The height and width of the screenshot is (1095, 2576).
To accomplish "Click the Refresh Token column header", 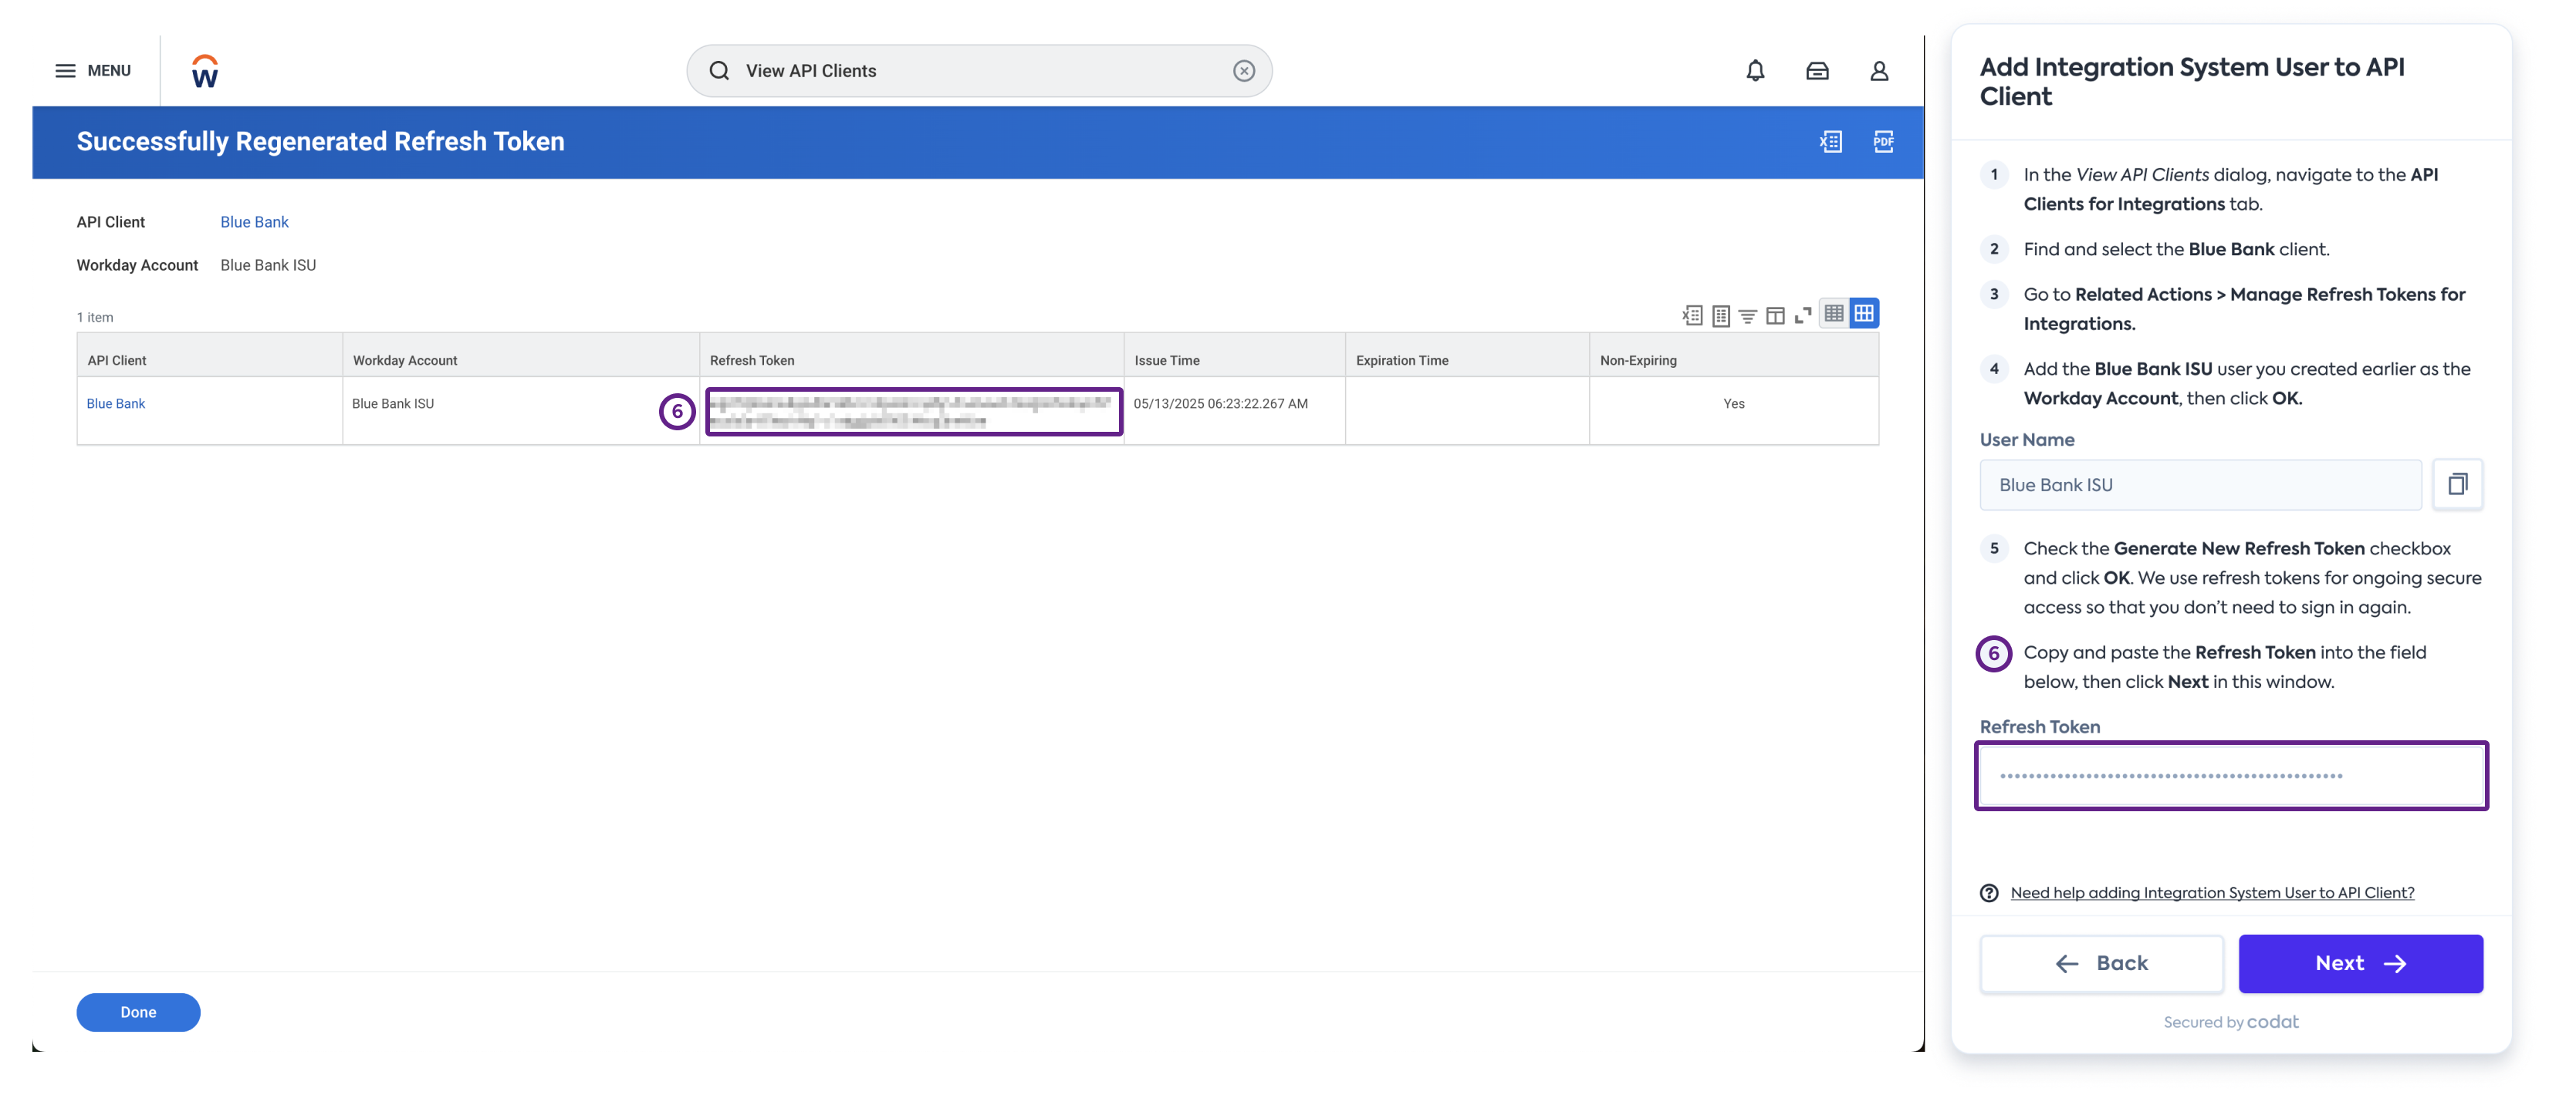I will pos(752,359).
